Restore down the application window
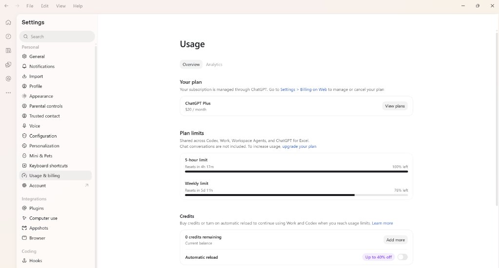The height and width of the screenshot is (268, 499). pyautogui.click(x=478, y=6)
